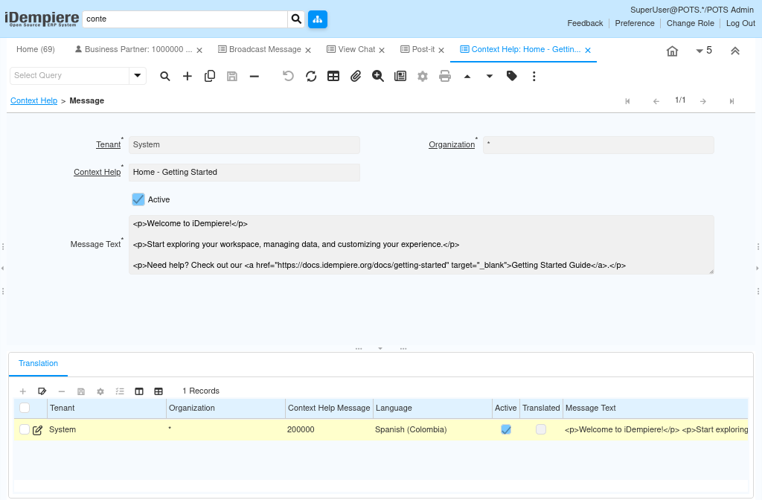Image resolution: width=762 pixels, height=500 pixels.
Task: Sort by the Language column header
Action: 432,408
